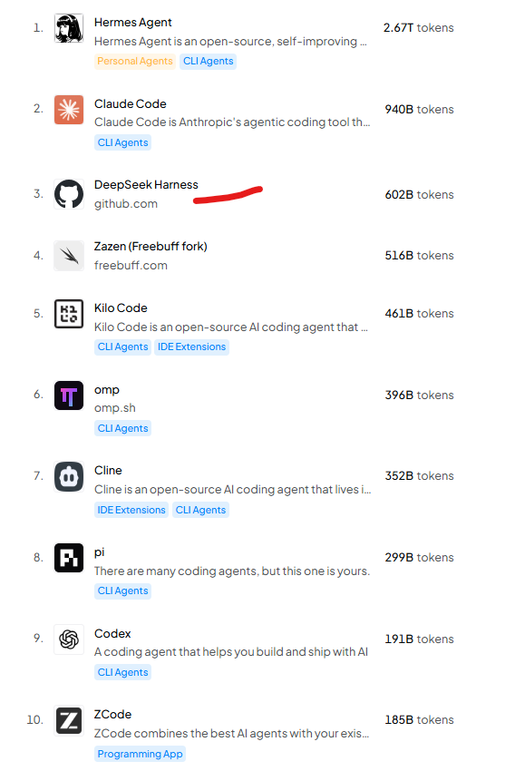The height and width of the screenshot is (771, 515).
Task: Select the Programming App tag under ZCode
Action: click(140, 754)
